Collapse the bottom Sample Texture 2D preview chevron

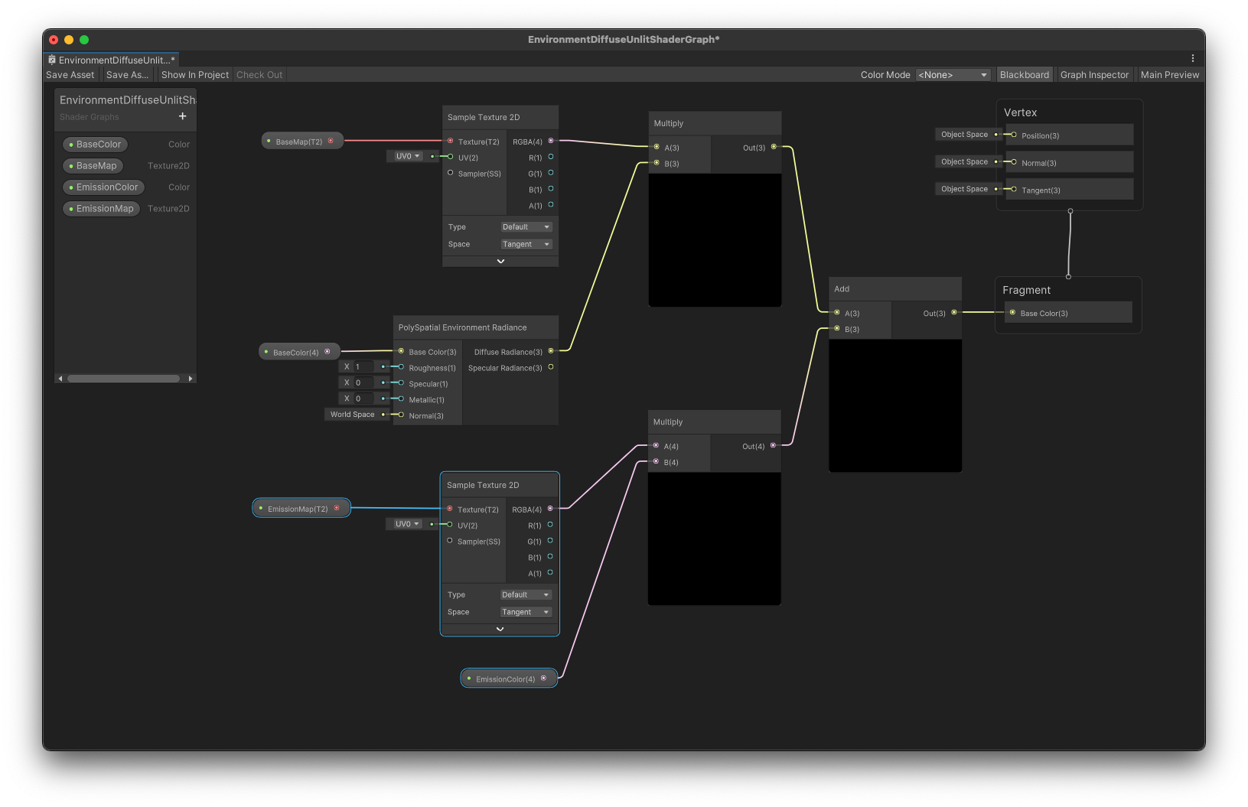pos(500,630)
